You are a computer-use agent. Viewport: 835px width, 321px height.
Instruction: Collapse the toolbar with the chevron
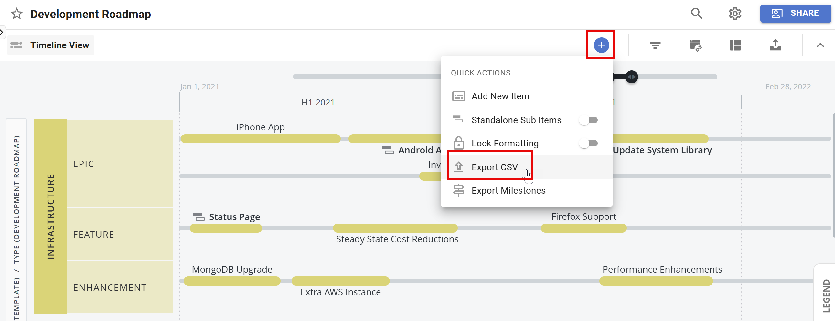pyautogui.click(x=820, y=45)
